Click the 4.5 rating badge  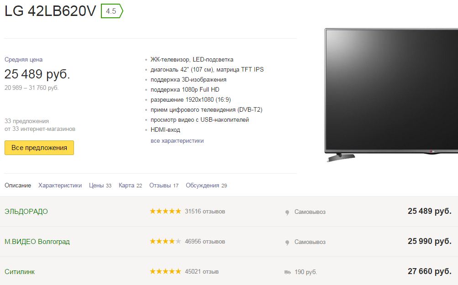112,11
